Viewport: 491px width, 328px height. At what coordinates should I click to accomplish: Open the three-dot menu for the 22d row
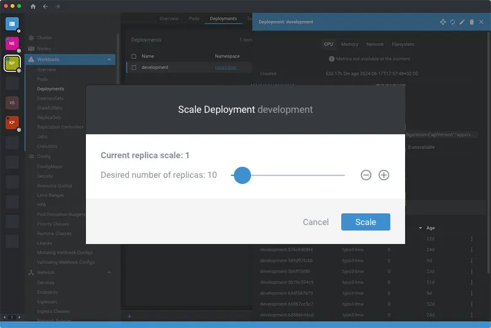[x=471, y=239]
